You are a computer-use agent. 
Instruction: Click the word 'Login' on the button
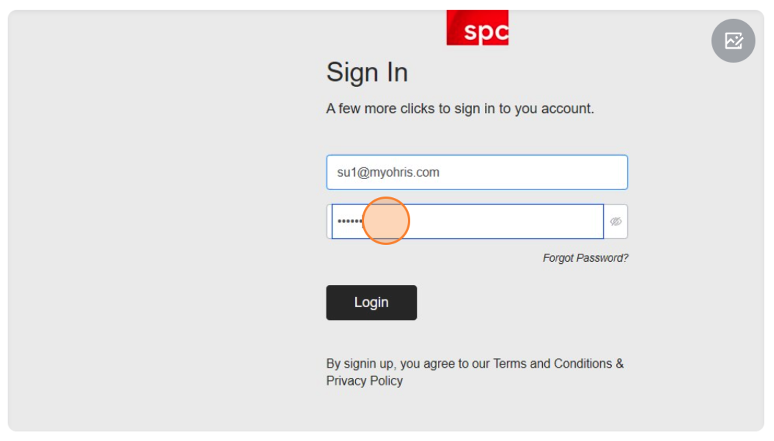(371, 303)
